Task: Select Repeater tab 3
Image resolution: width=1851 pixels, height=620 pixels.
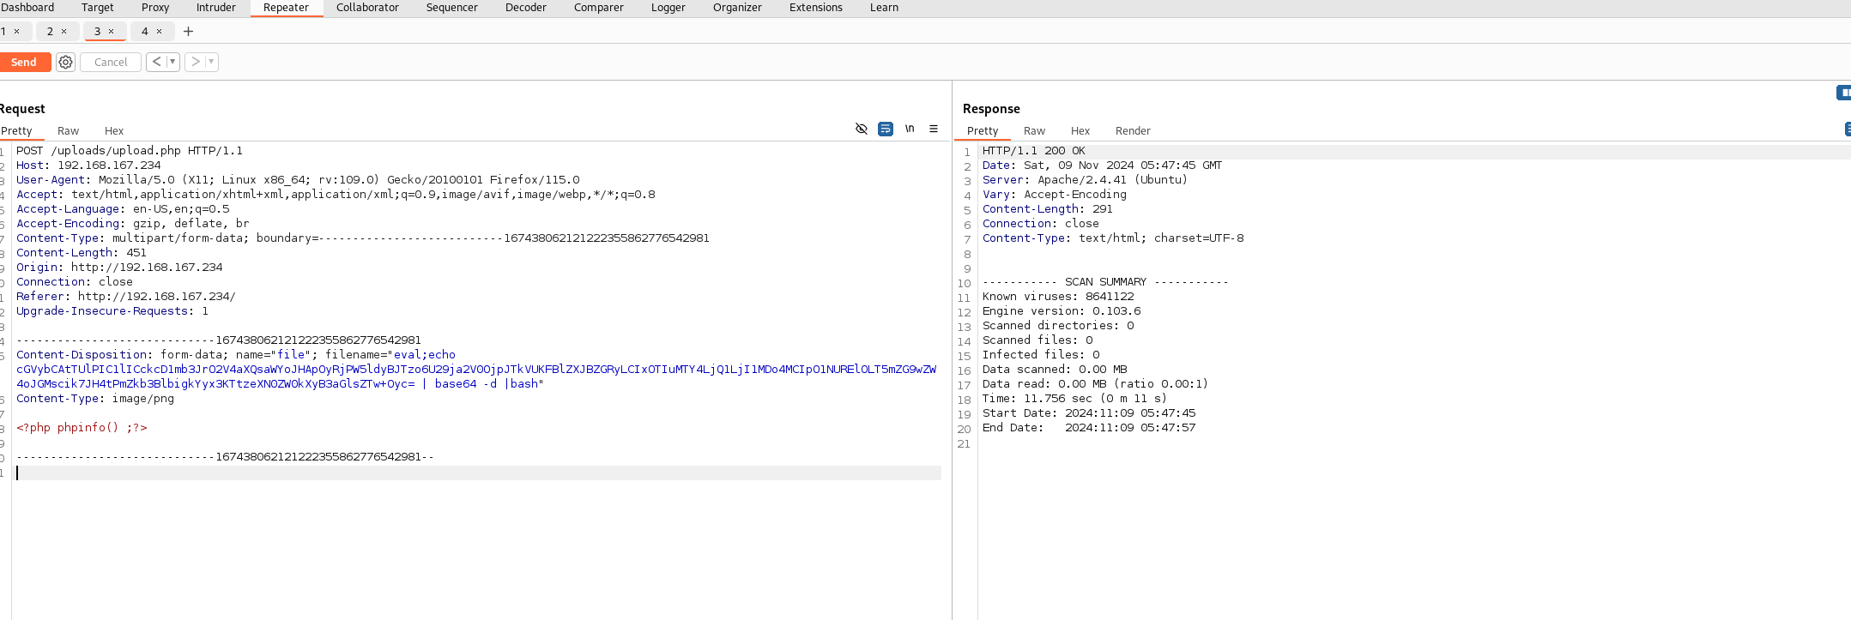Action: [97, 31]
